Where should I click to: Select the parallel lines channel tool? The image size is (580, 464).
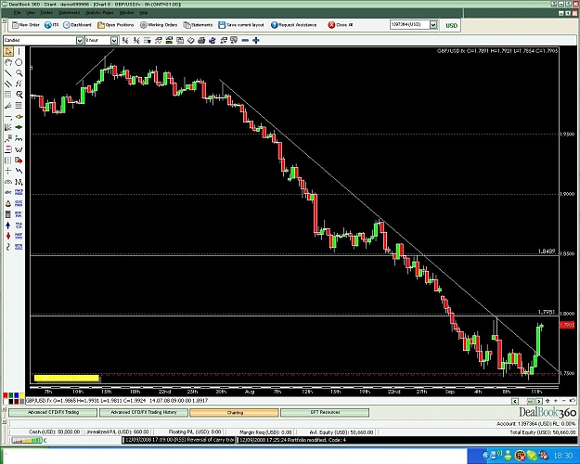8,84
